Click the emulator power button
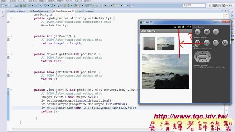This screenshot has width=235, height=132. [x=216, y=32]
